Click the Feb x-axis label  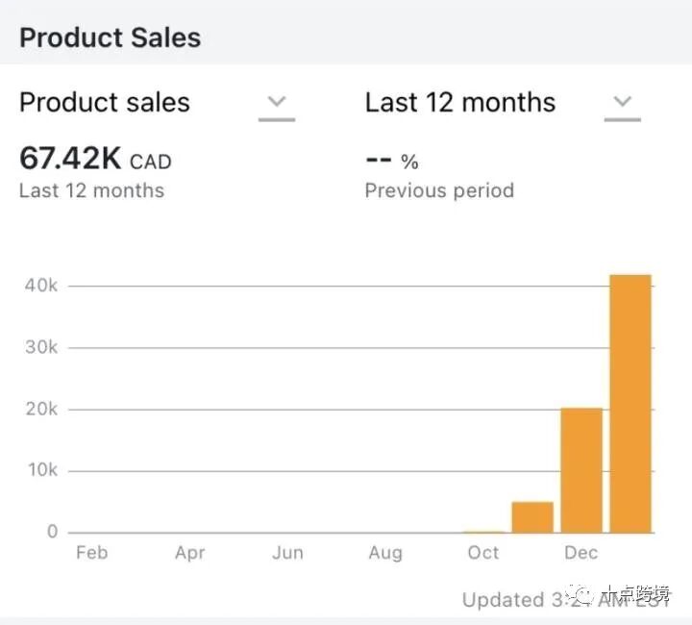coord(92,553)
